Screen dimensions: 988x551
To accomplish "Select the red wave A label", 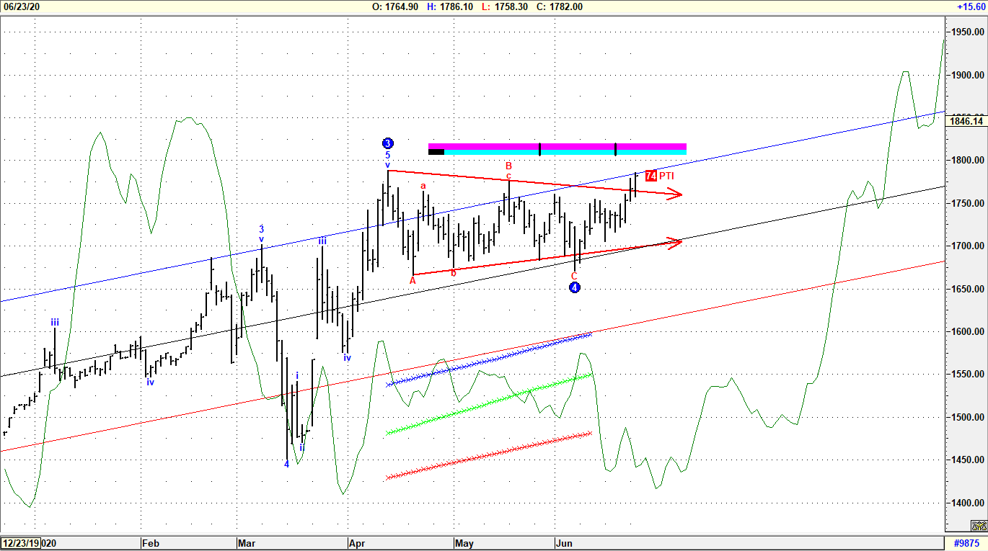I will [413, 280].
